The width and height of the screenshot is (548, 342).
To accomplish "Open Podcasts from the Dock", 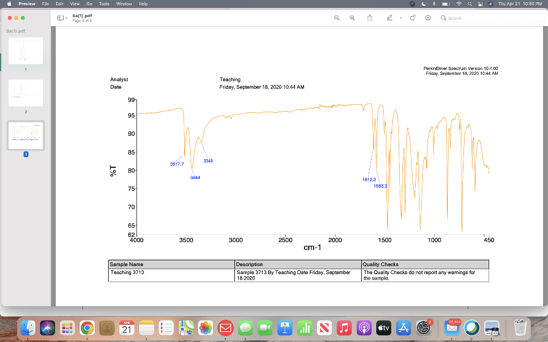I will (x=364, y=328).
